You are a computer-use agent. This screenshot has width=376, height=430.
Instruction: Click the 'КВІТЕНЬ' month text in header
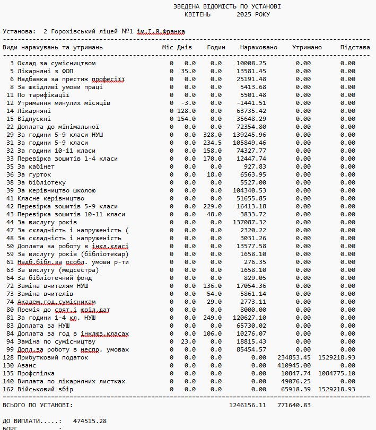click(x=197, y=14)
